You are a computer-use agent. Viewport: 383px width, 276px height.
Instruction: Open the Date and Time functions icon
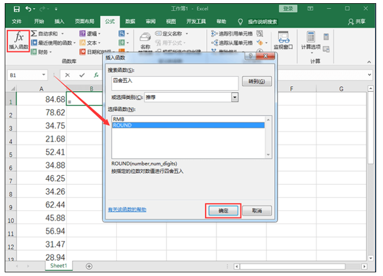click(x=82, y=52)
